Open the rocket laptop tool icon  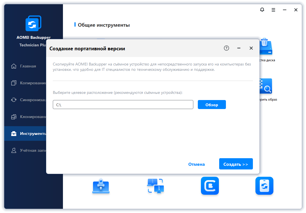(101, 186)
